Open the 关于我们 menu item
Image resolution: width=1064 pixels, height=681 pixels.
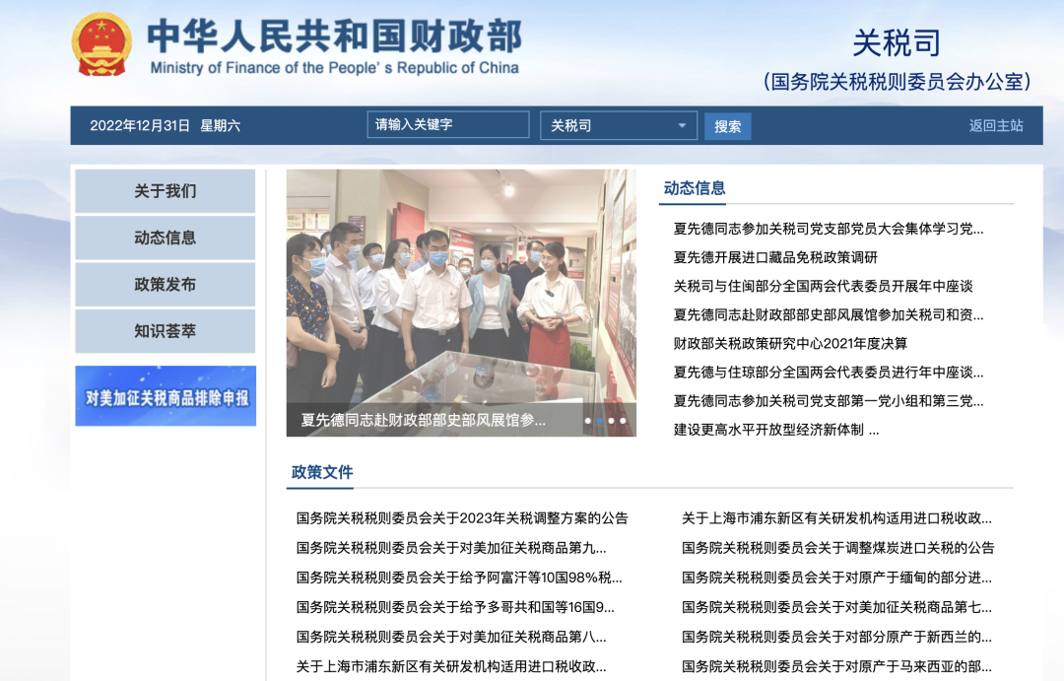coord(166,191)
